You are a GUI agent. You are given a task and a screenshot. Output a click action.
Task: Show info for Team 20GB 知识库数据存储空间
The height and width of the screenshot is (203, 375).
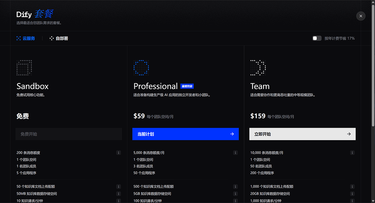pyautogui.click(x=352, y=194)
